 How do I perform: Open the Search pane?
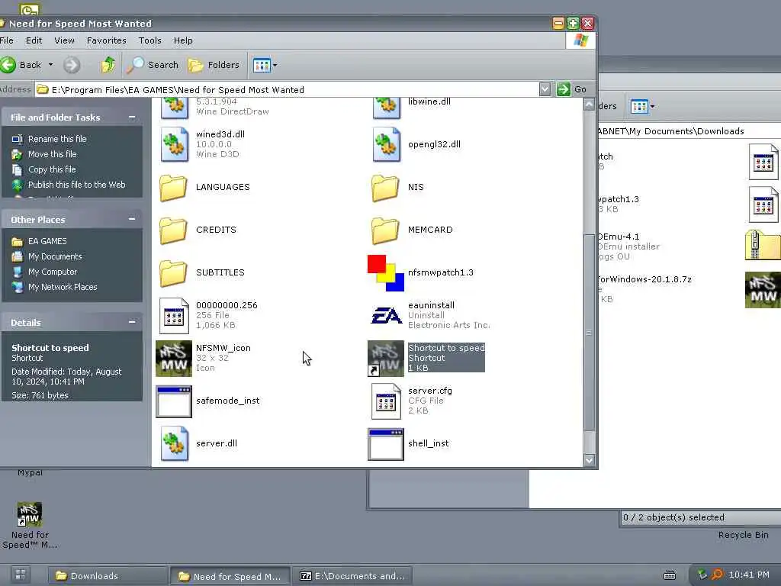pos(153,65)
